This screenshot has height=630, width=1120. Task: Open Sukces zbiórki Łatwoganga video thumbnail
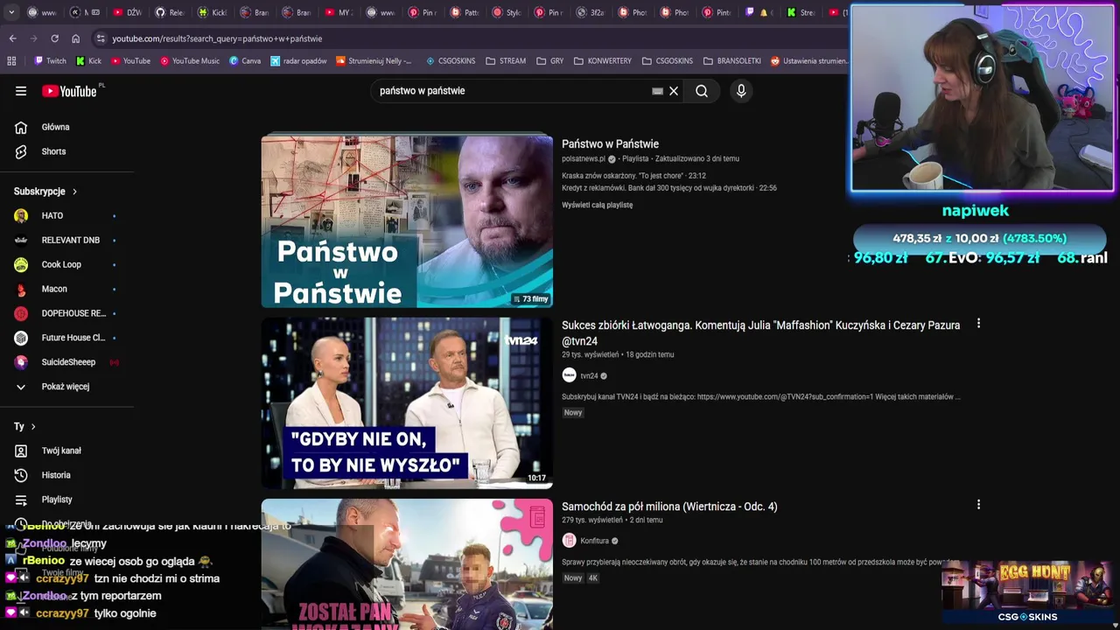pyautogui.click(x=407, y=402)
